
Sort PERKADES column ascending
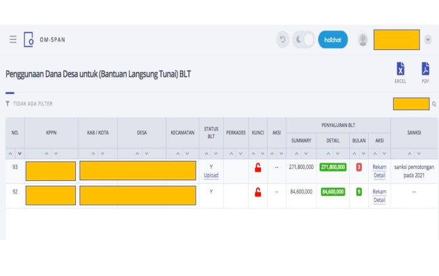click(x=231, y=153)
